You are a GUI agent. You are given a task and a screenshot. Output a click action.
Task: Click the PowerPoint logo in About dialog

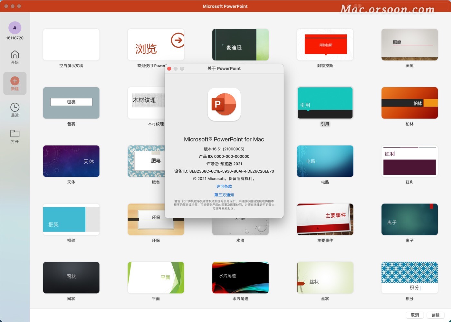pos(224,104)
